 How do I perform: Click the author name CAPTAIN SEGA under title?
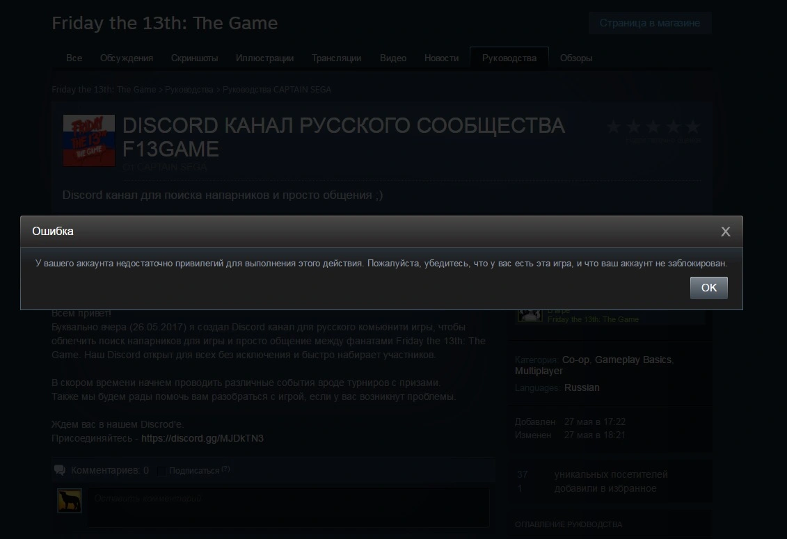tap(171, 167)
